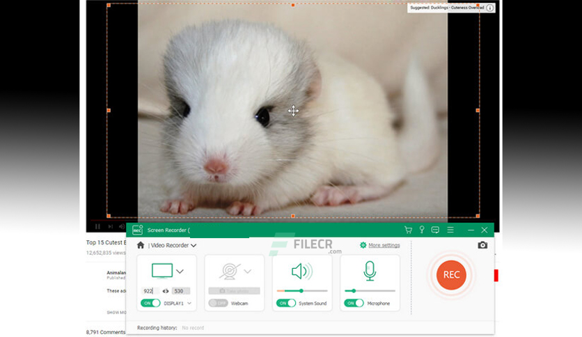Click the '8,791 Comments' text

[x=106, y=332]
